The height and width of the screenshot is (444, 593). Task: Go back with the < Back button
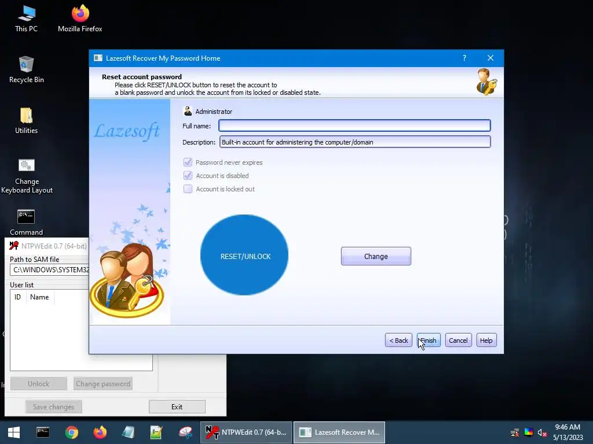[x=398, y=340]
